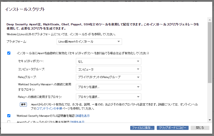The width and height of the screenshot is (214, 136).
Task: Click the Relayグループ: label
Action: point(27,77)
